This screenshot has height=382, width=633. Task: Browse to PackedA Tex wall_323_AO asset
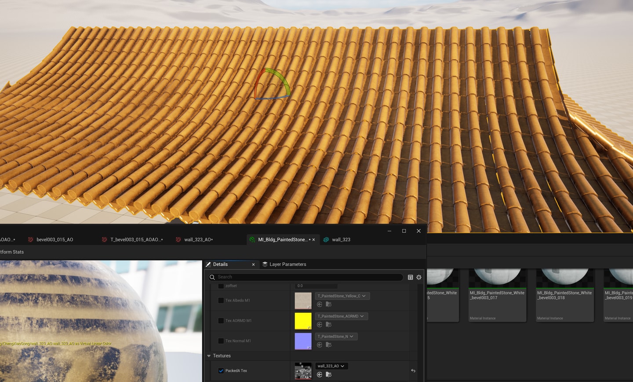(x=328, y=375)
